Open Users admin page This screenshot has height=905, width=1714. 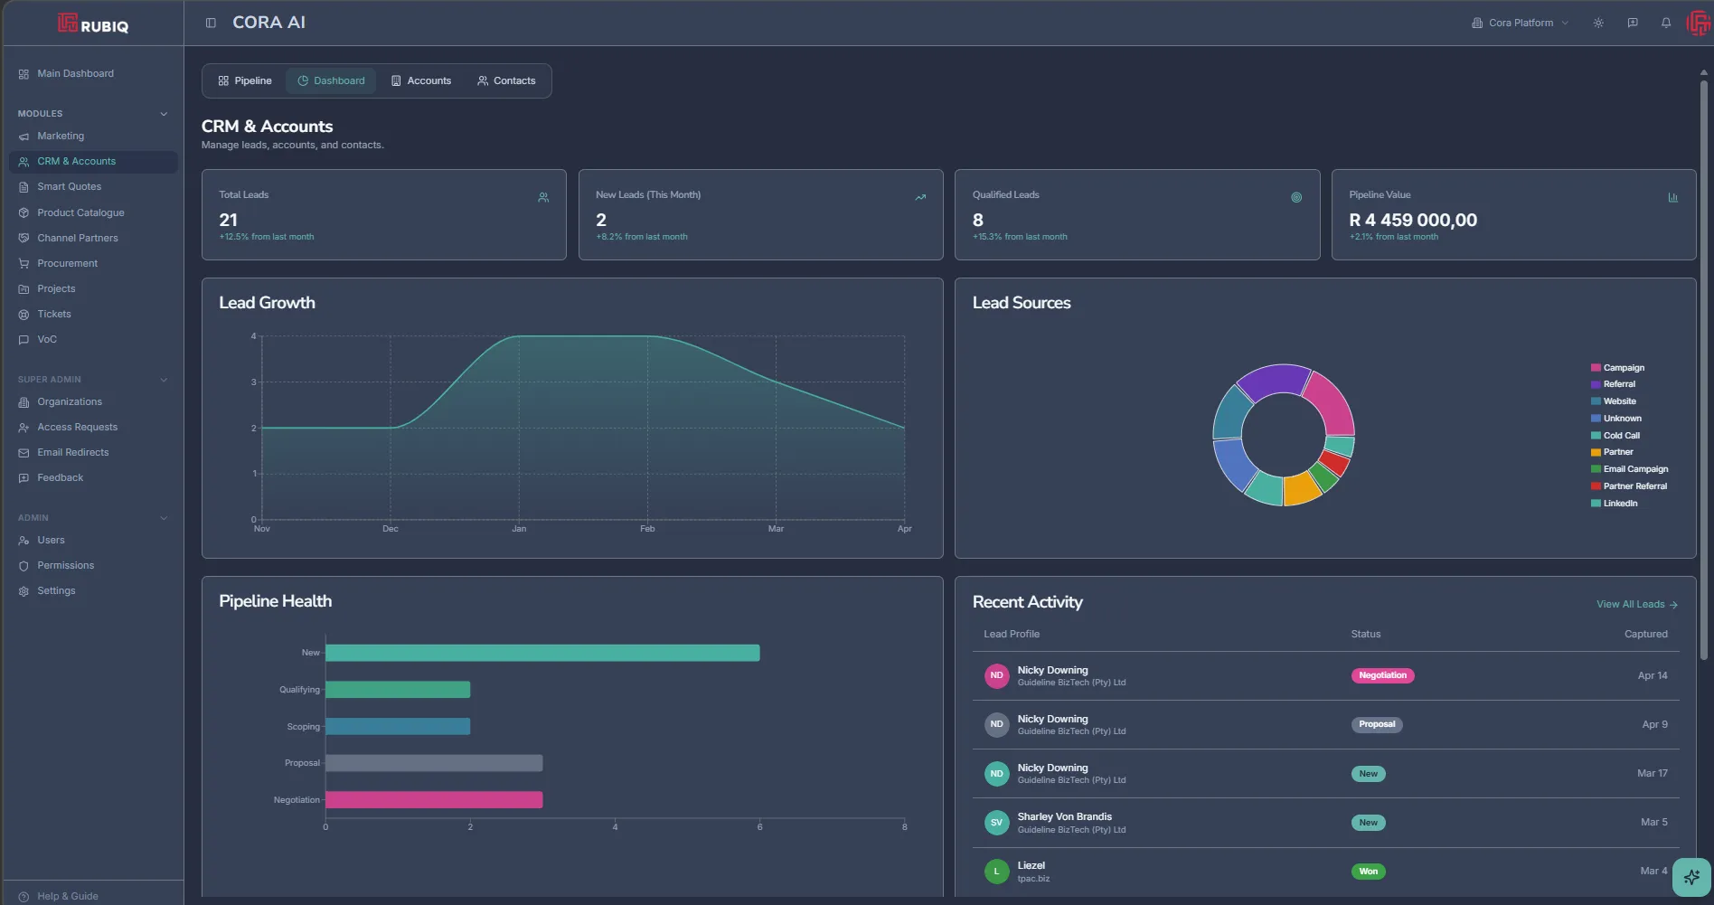(51, 540)
